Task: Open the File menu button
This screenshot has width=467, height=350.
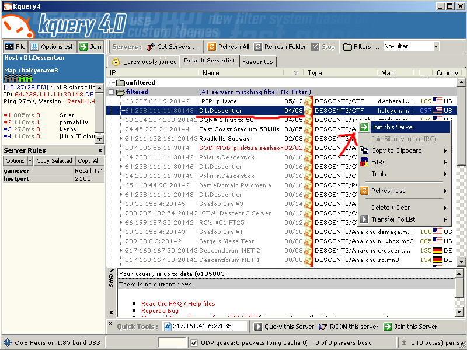Action: pos(16,47)
